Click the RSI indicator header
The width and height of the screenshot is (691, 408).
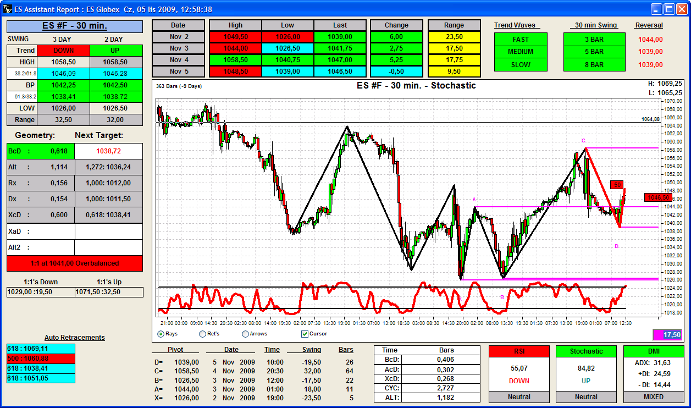pyautogui.click(x=519, y=351)
